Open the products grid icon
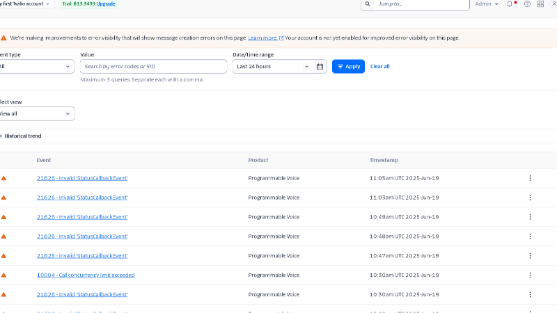Viewport: 557px width, 313px height. coord(540,4)
